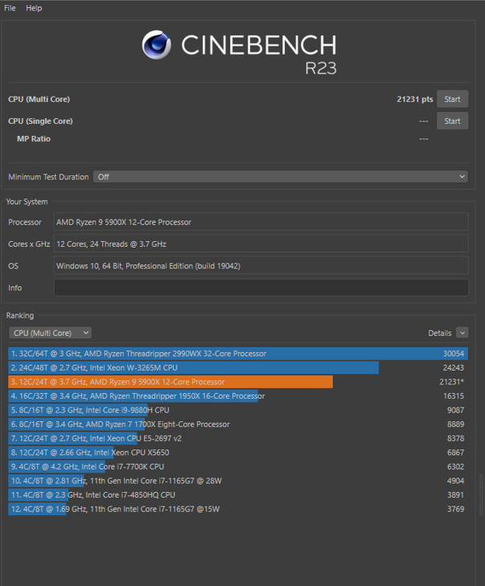This screenshot has height=586, width=485.
Task: Click the Cinebench logo sphere icon
Action: [x=156, y=45]
